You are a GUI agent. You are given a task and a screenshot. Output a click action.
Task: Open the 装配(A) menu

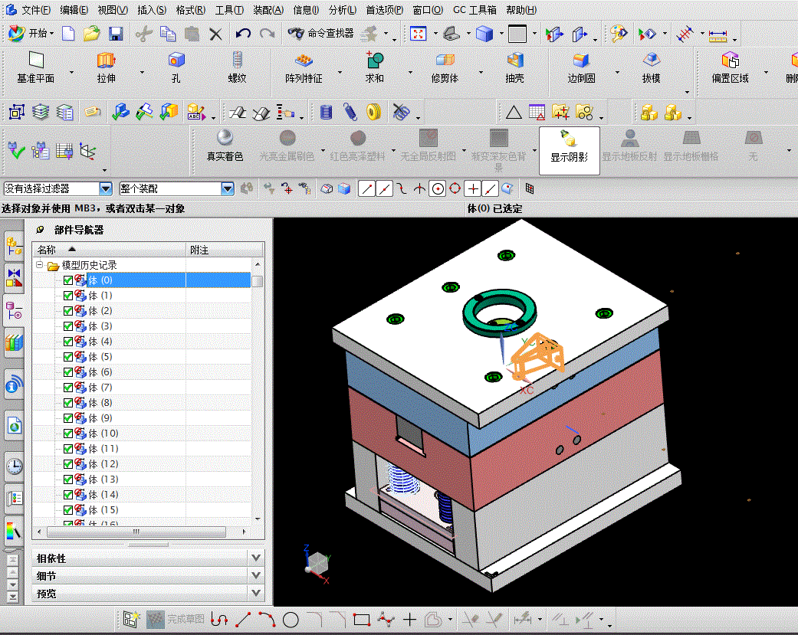[x=268, y=10]
